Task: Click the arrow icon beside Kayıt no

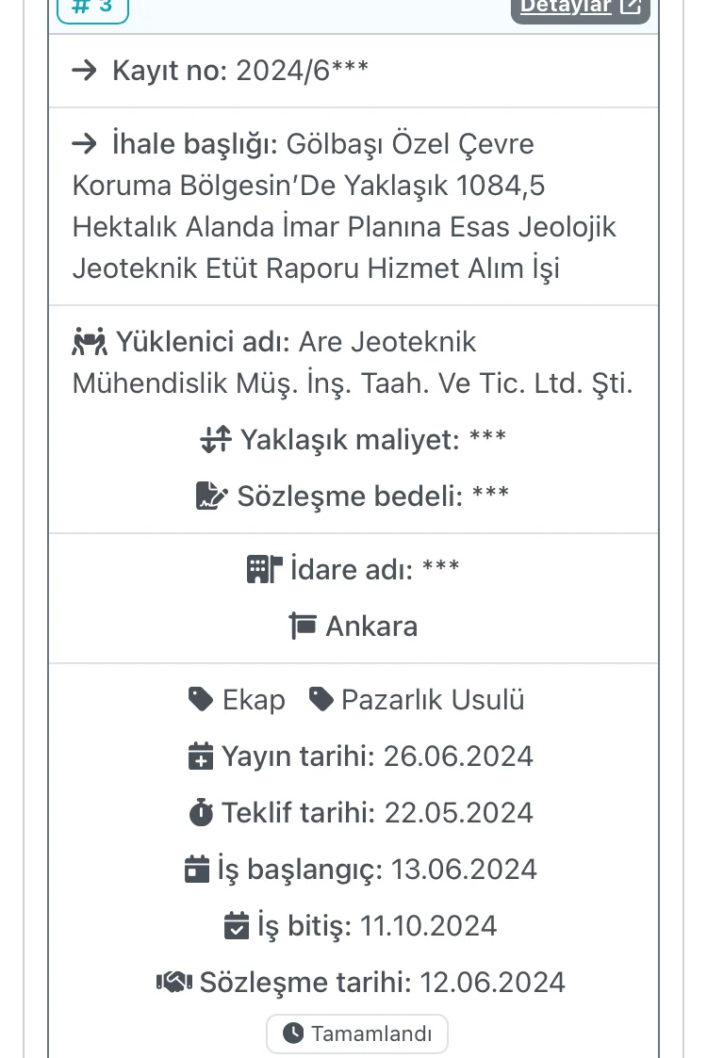Action: click(x=85, y=71)
